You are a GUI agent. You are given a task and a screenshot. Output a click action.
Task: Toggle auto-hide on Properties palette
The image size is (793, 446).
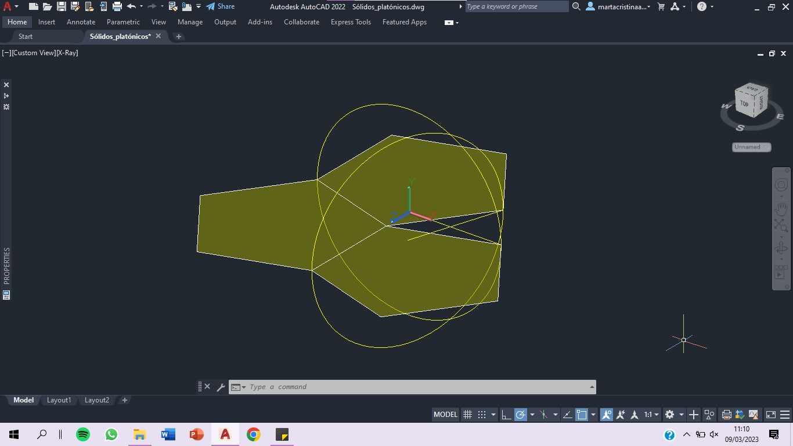[6, 96]
